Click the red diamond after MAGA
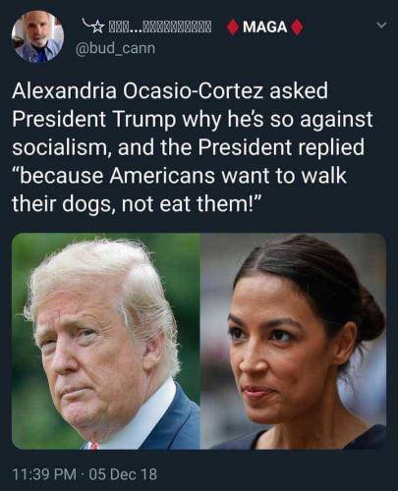398x491 pixels. [x=296, y=27]
